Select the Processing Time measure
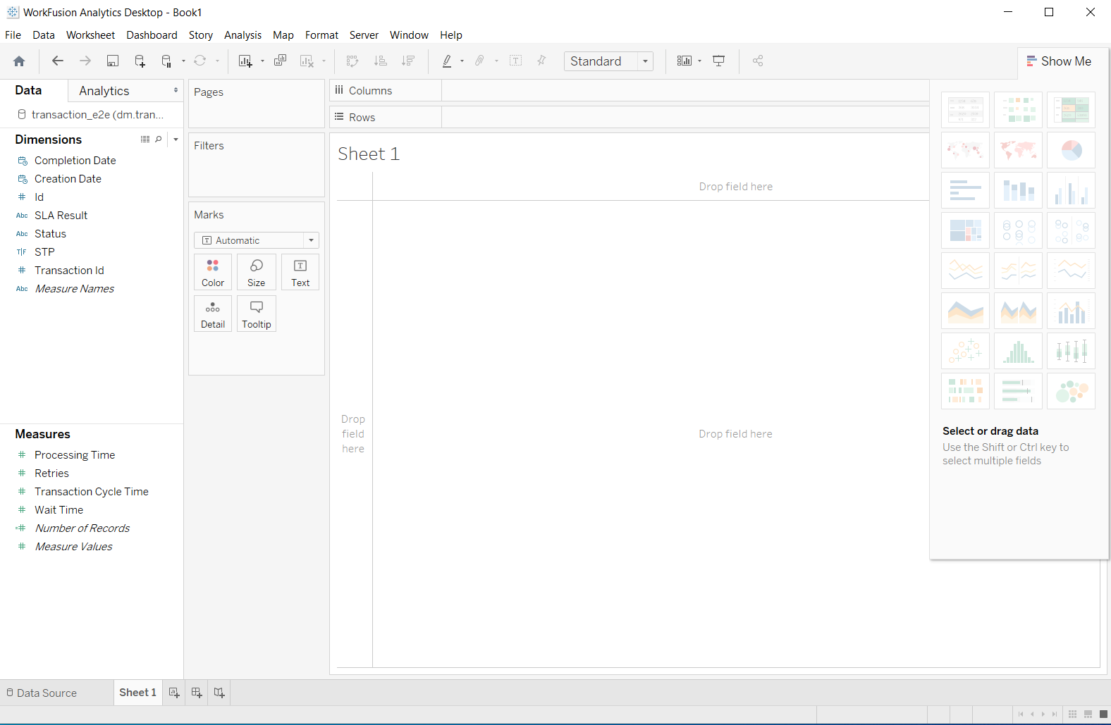1111x725 pixels. click(x=75, y=455)
